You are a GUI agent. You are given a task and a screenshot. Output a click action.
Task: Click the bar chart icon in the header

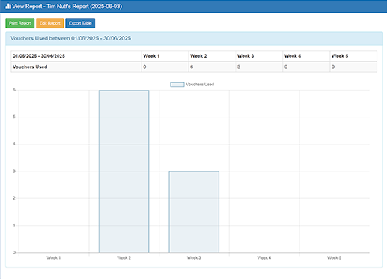click(8, 6)
